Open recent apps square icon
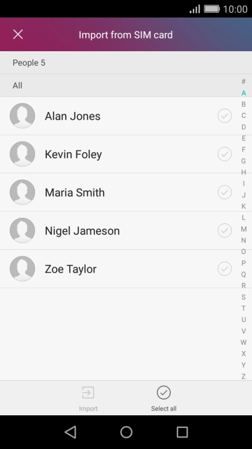The height and width of the screenshot is (449, 252). pos(182,432)
